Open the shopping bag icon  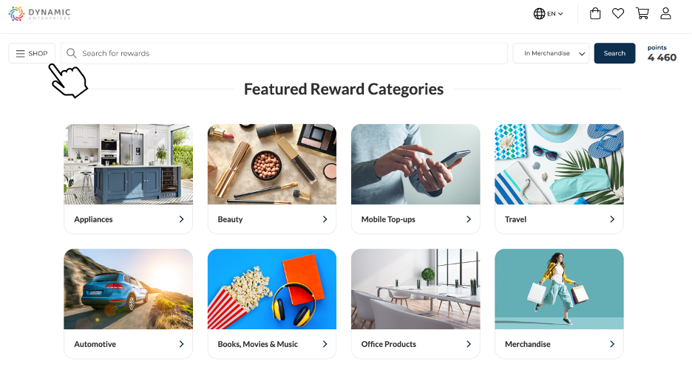pyautogui.click(x=595, y=13)
